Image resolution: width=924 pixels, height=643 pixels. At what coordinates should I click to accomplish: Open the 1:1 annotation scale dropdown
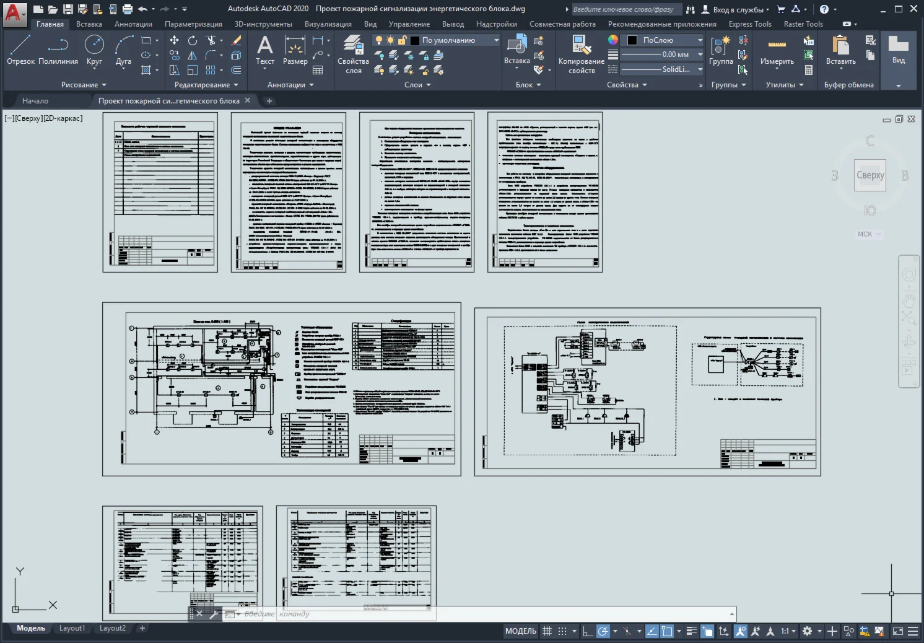(788, 631)
